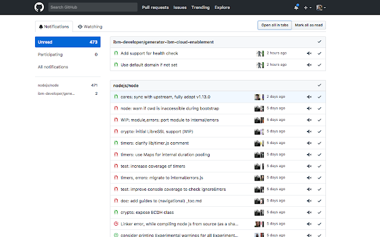
Task: Mute 'timers: use Maps for internal' thread
Action: pyautogui.click(x=309, y=155)
